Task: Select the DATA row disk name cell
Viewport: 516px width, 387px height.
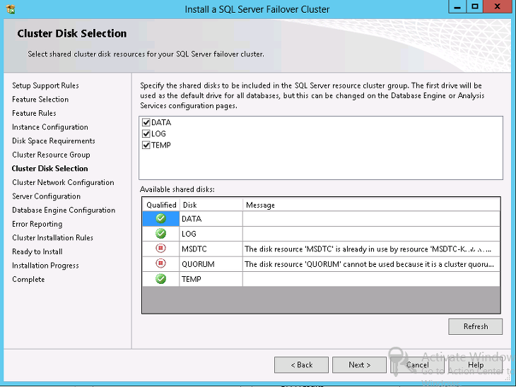Action: coord(211,219)
